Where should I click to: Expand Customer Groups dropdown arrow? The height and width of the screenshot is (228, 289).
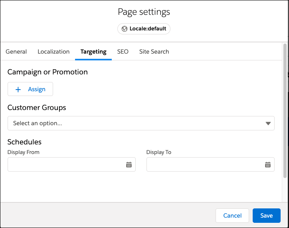(268, 123)
